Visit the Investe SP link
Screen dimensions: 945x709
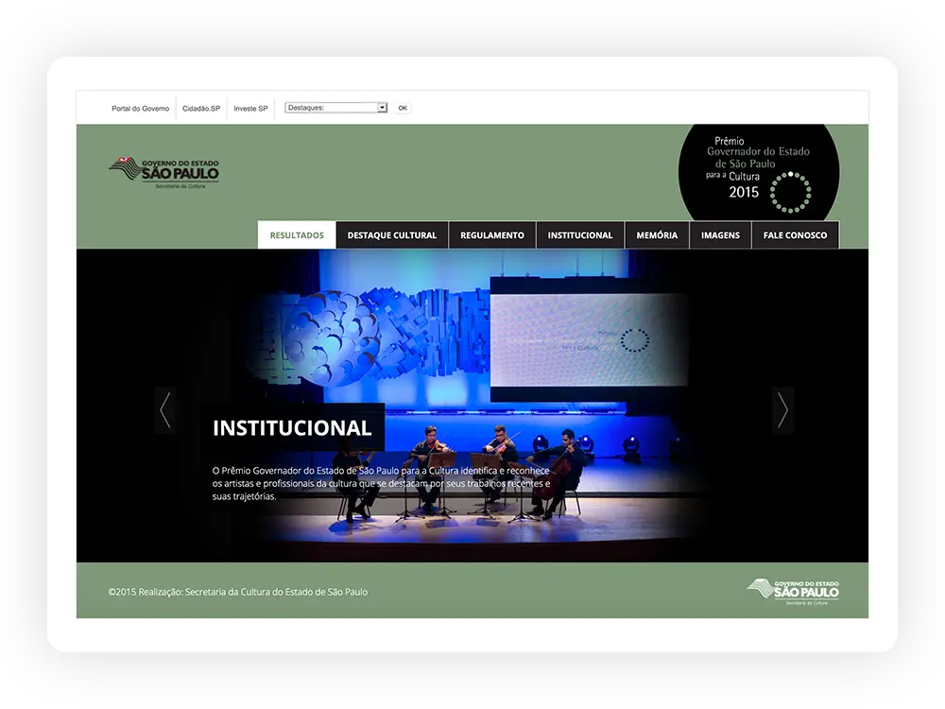(x=250, y=108)
